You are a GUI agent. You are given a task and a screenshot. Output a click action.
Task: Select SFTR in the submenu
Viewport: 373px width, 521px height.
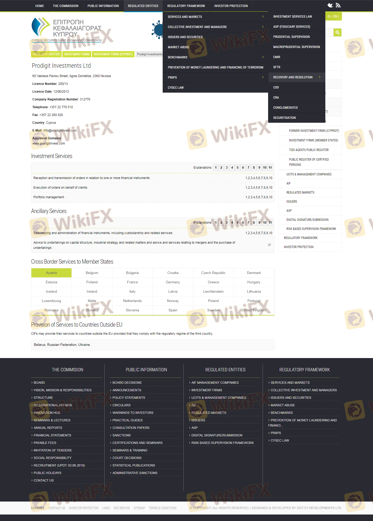tap(297, 67)
